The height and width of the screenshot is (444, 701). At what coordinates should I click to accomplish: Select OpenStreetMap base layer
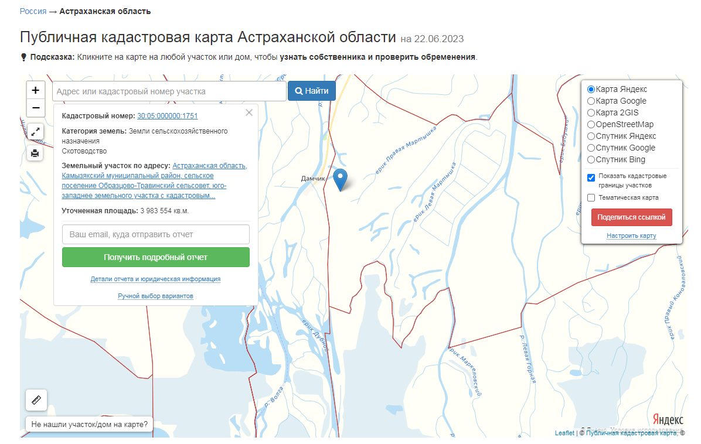point(591,124)
